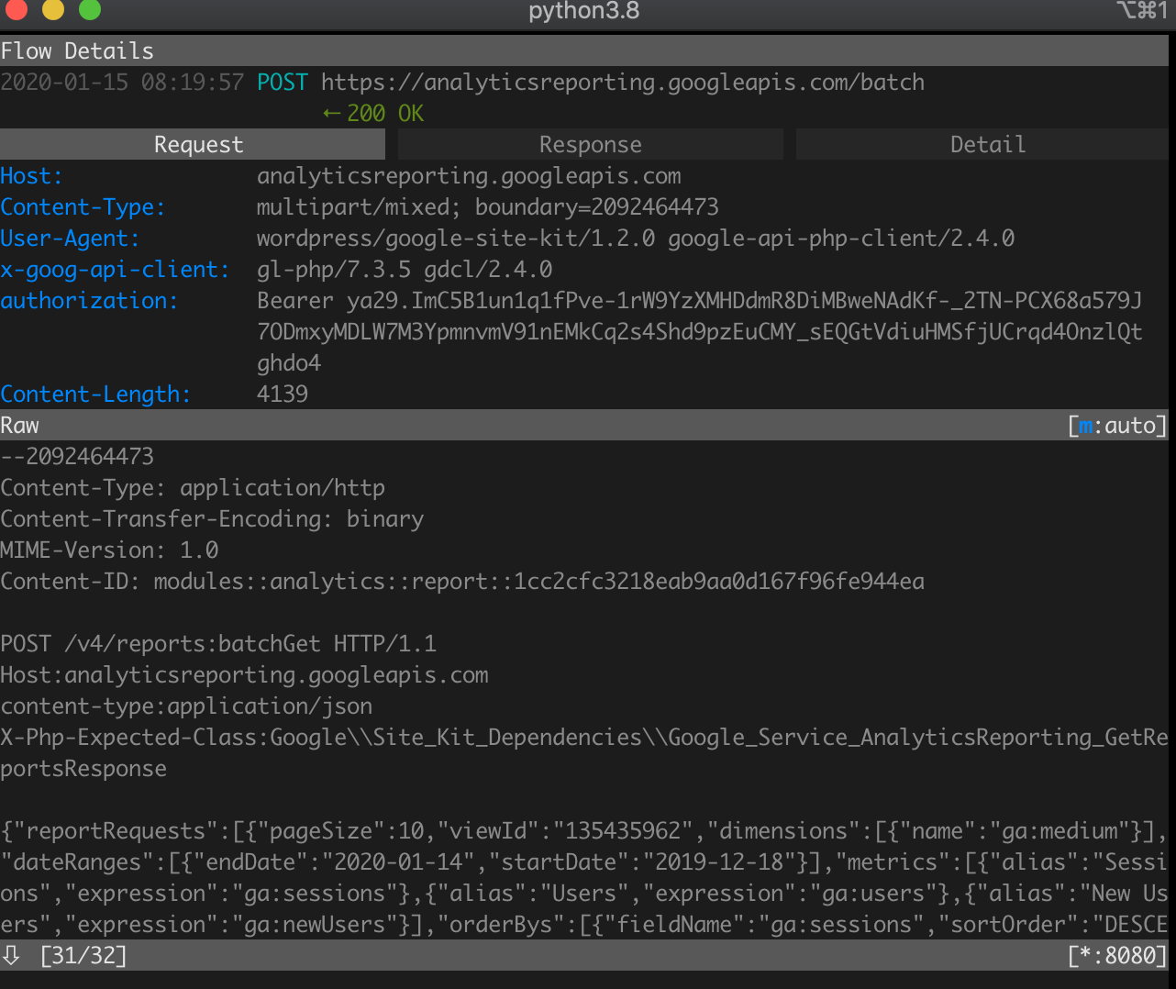Click the [*:8080] listening port indicator
The width and height of the screenshot is (1176, 989).
click(1117, 956)
